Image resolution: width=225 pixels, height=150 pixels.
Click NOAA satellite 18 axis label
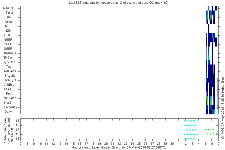coord(17,125)
